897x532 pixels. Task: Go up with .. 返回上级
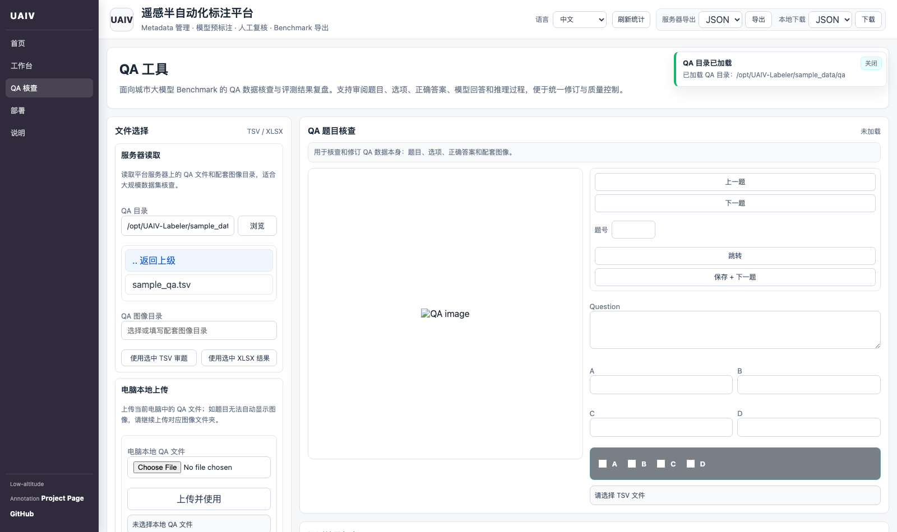(199, 260)
